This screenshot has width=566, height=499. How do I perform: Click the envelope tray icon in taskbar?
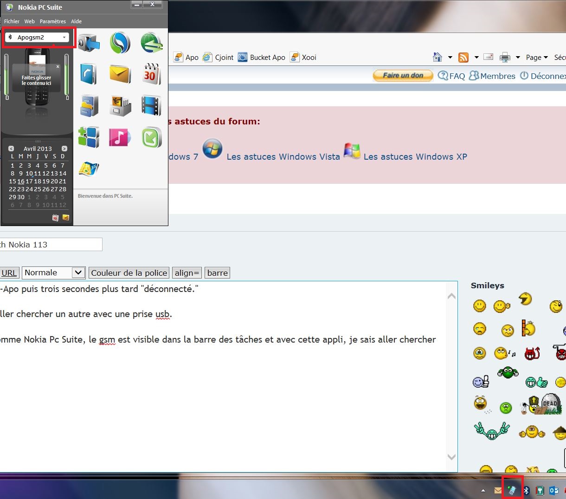coord(498,490)
